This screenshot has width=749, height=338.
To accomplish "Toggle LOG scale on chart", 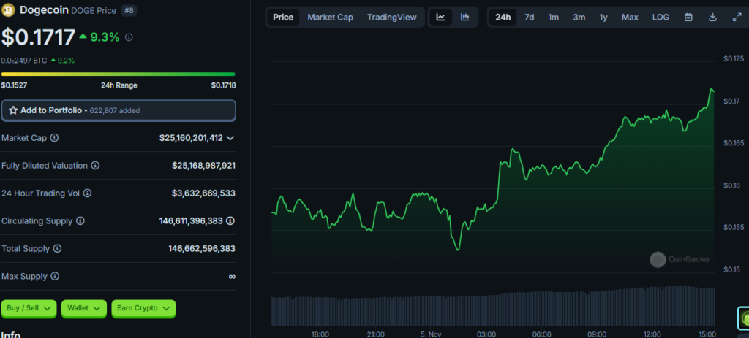I will click(x=660, y=18).
